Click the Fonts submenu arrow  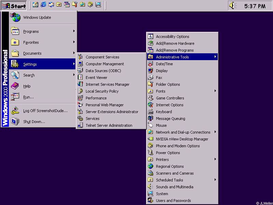coord(215,91)
